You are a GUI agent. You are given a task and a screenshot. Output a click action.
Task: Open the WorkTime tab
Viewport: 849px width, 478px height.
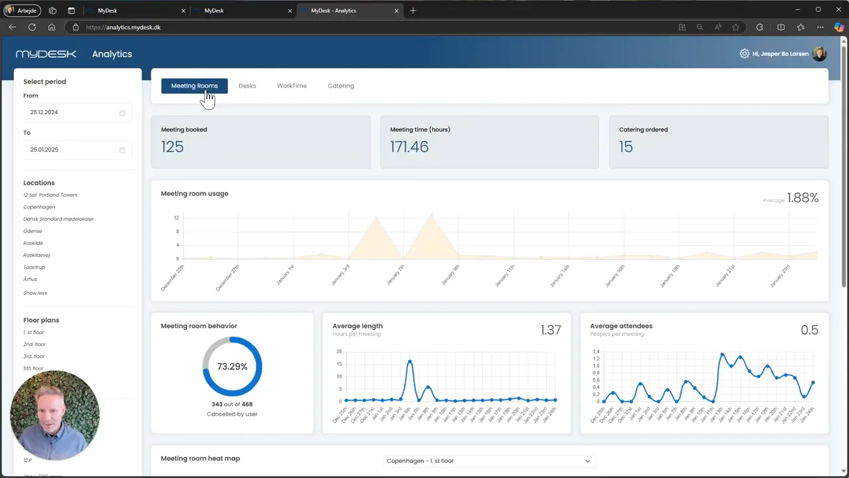(292, 86)
